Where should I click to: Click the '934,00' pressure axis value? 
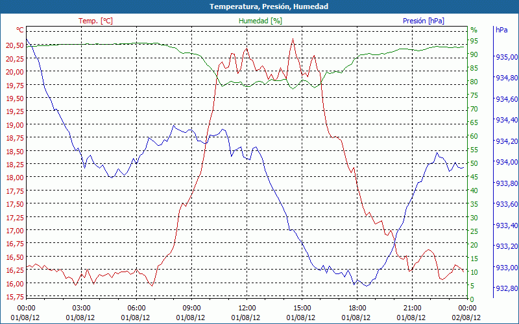(507, 162)
